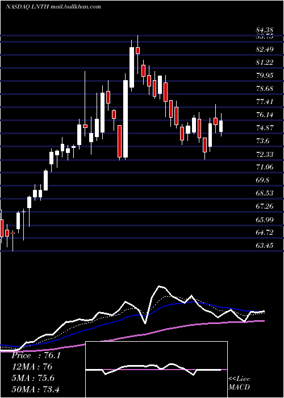Screen dimensions: 284x398
Task: Select the 67.26 price axis label
Action: [265, 206]
